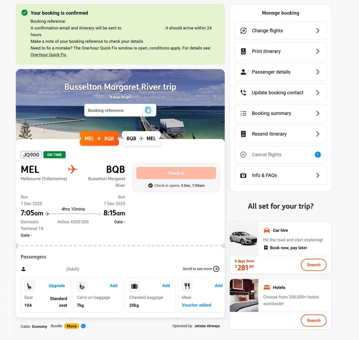
Task: Click the meal cutlery icon
Action: [187, 286]
